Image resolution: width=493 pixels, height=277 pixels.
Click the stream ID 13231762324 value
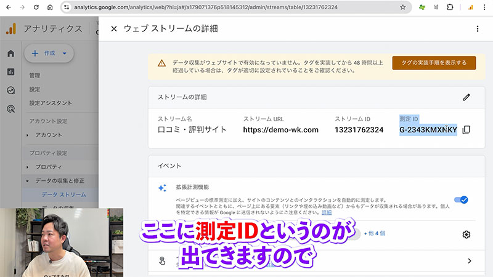[x=359, y=130]
